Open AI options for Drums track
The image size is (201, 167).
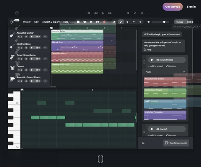tap(45, 70)
